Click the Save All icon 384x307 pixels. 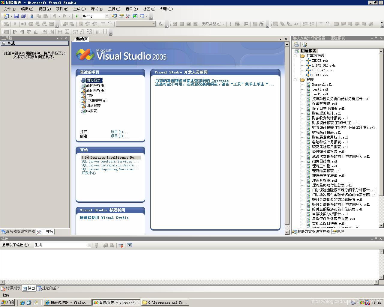pos(23,16)
